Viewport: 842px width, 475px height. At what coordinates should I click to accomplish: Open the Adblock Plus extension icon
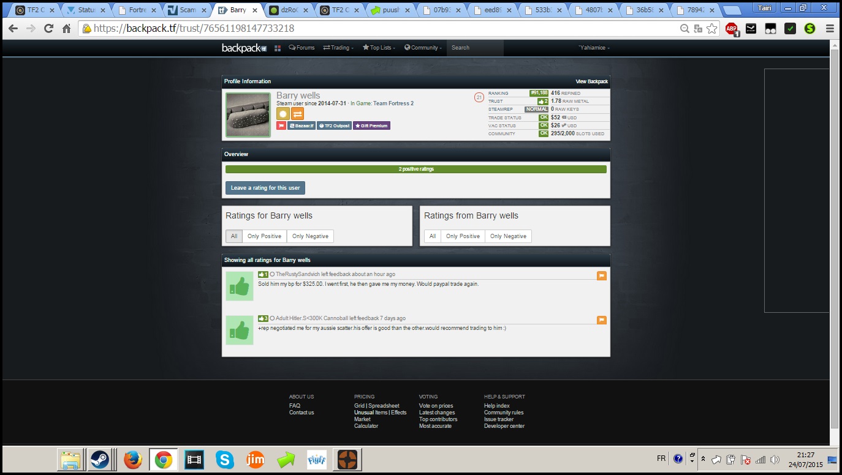731,28
